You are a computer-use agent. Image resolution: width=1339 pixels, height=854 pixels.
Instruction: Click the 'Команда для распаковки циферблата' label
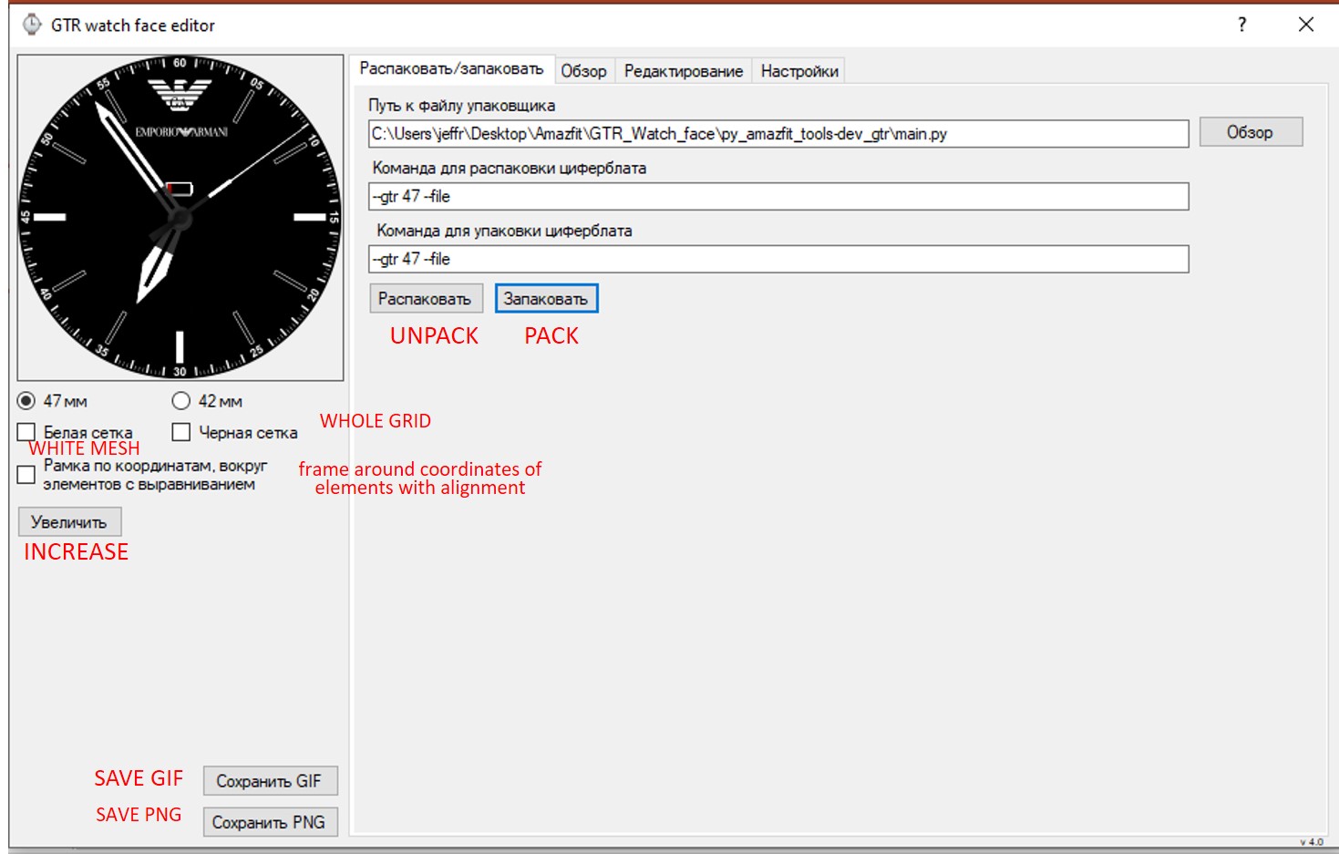[510, 168]
